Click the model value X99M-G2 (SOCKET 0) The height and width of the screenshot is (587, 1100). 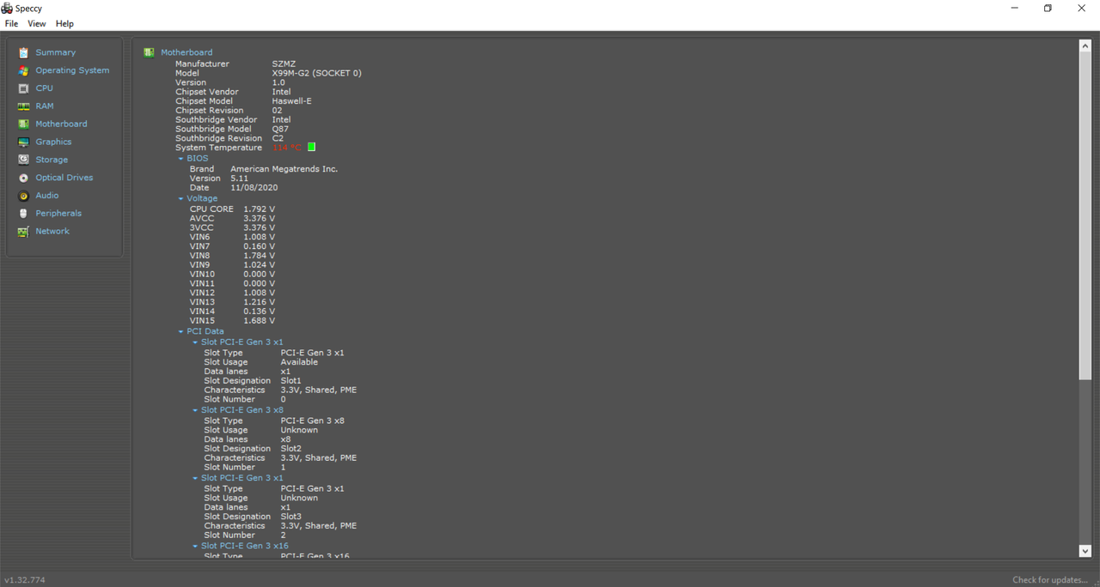(316, 73)
